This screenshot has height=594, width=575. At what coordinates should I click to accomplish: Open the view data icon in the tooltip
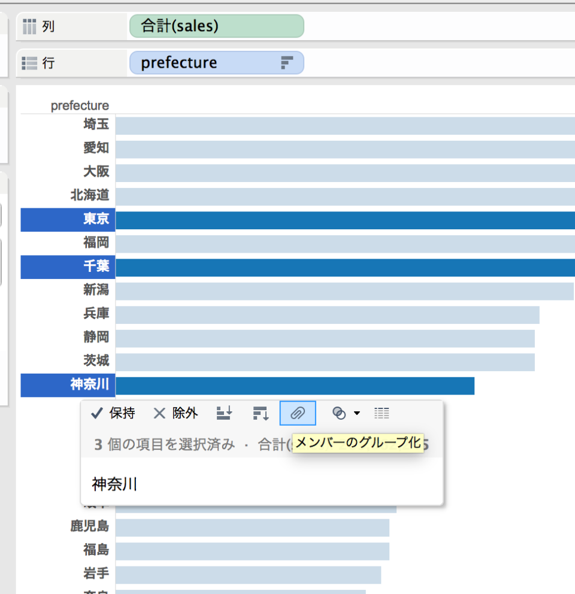point(382,413)
